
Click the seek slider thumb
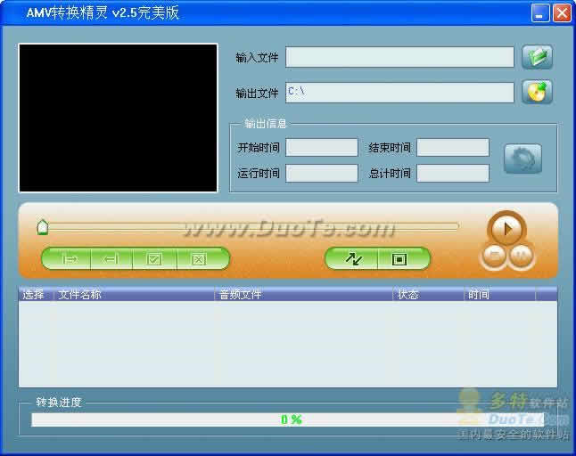(43, 227)
